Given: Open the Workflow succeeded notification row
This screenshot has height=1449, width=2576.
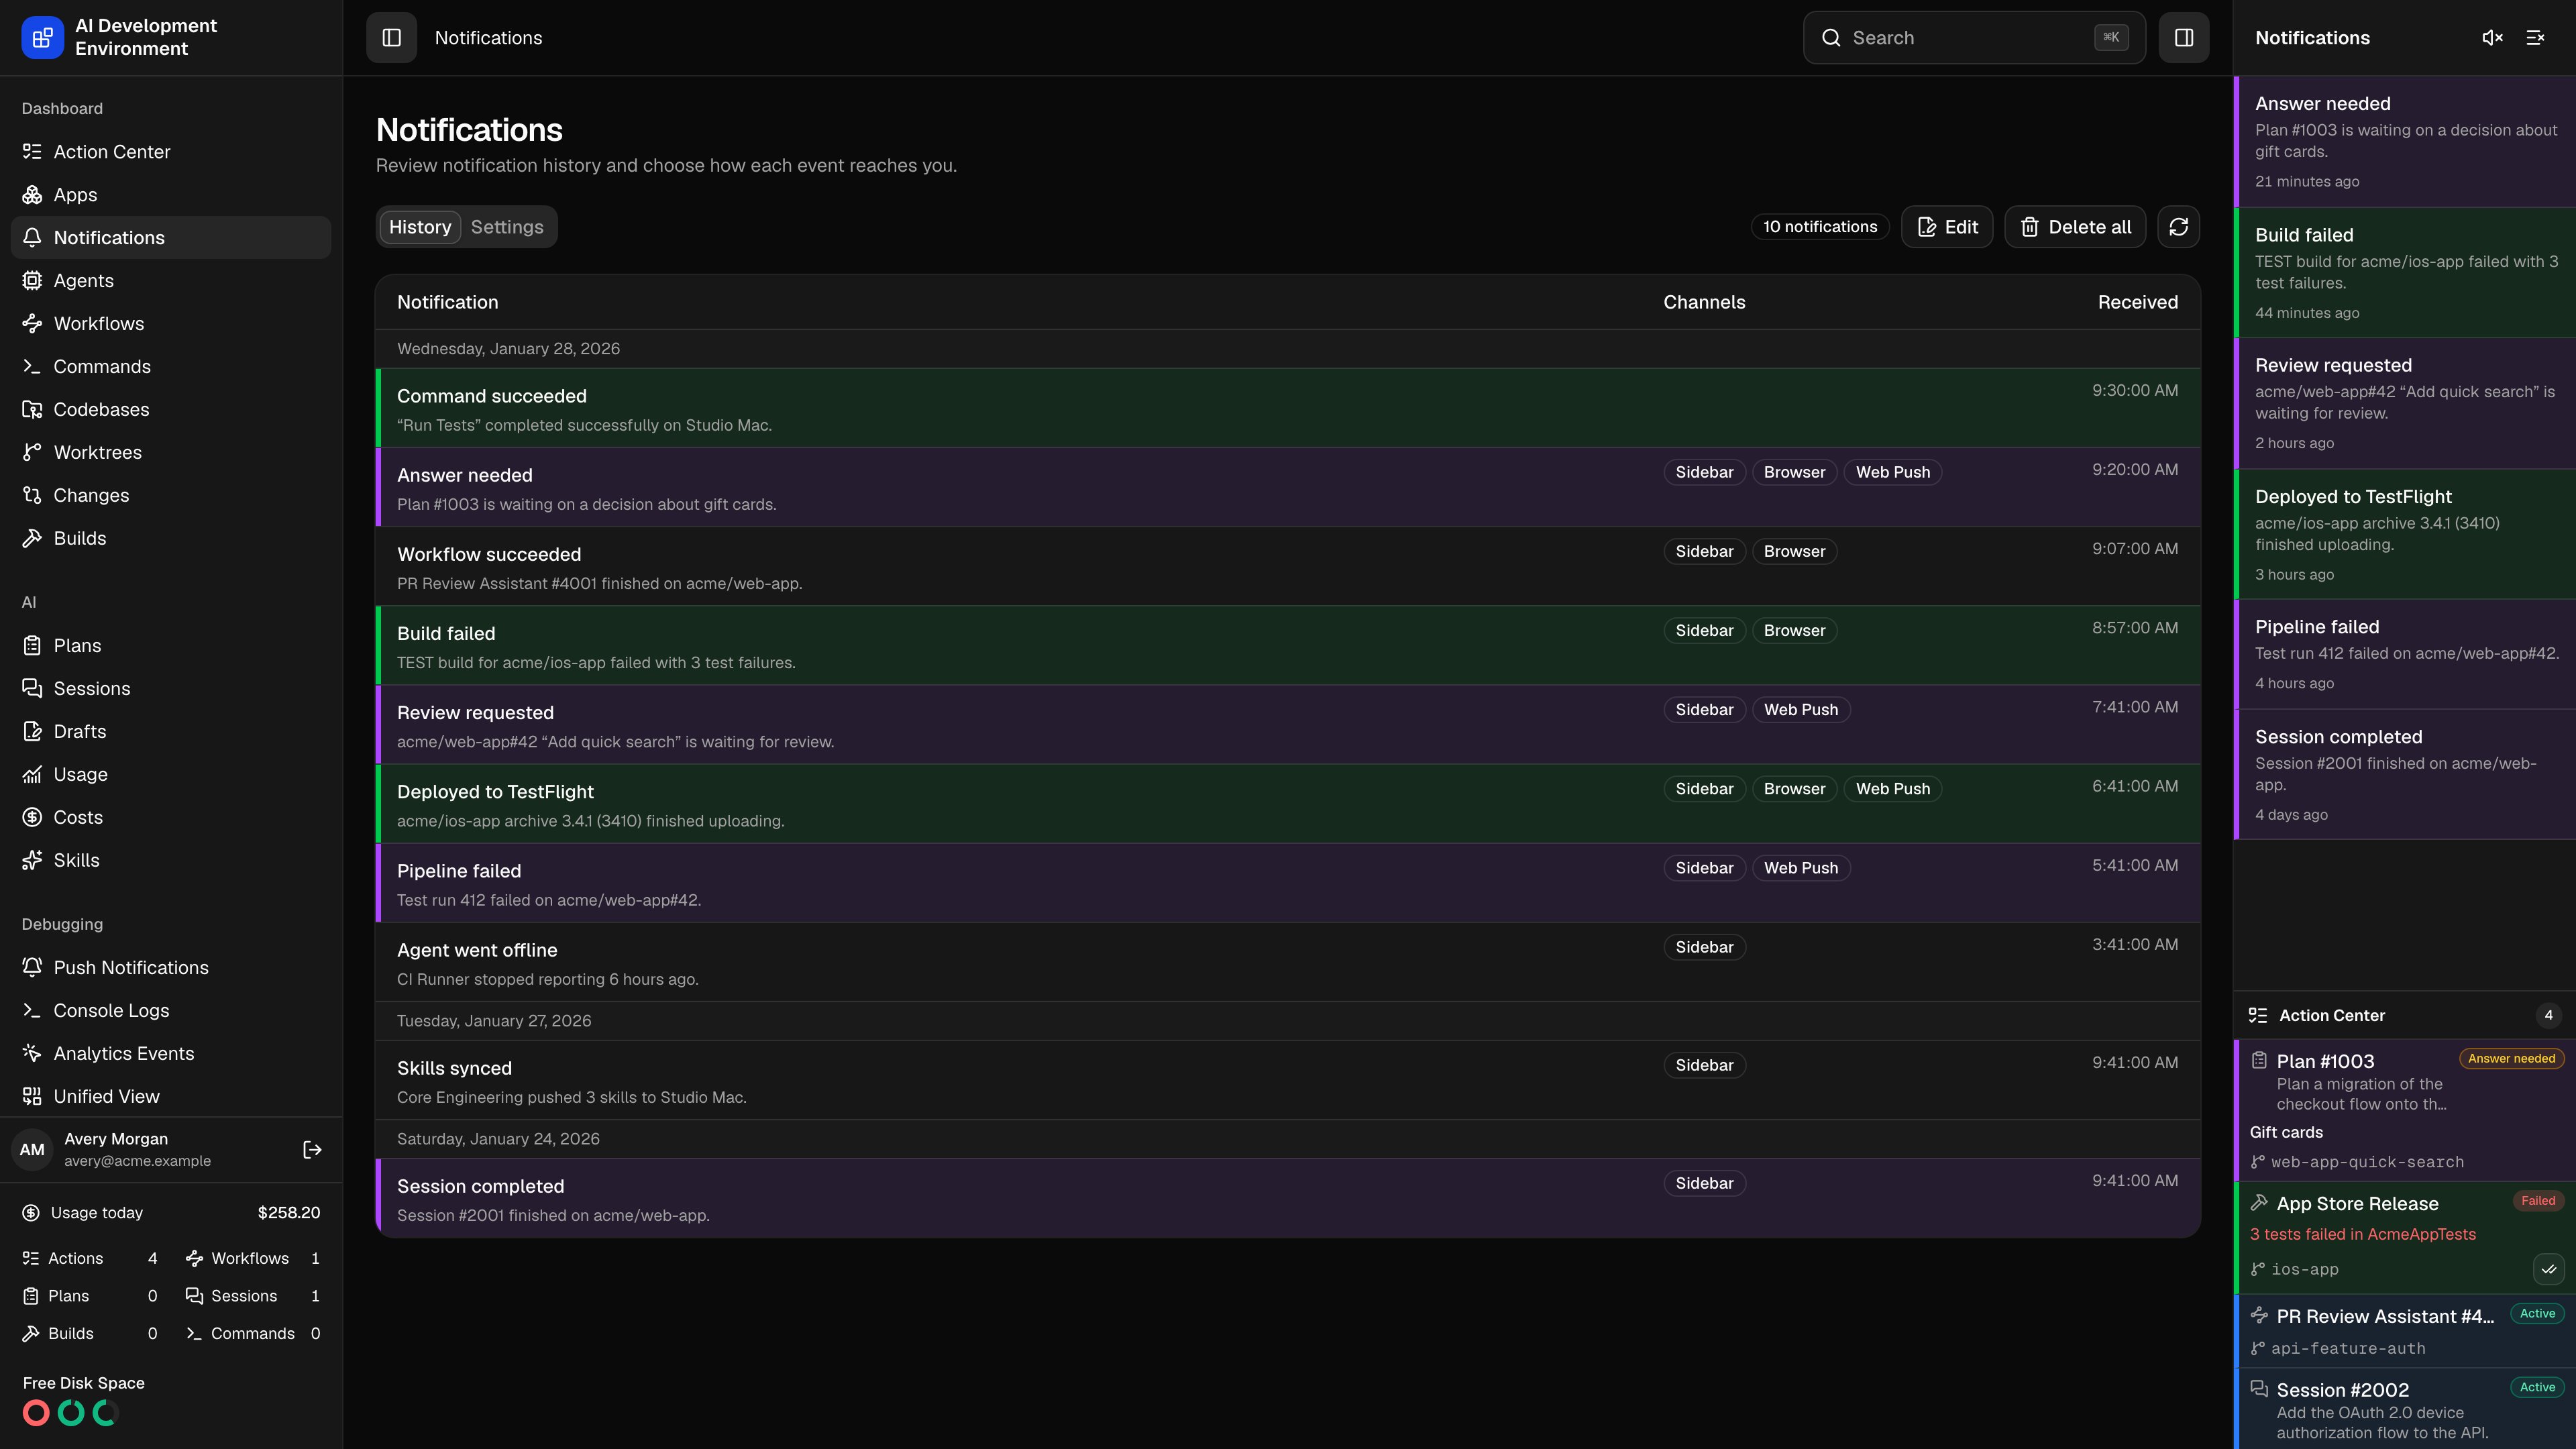Looking at the screenshot, I should 1288,566.
